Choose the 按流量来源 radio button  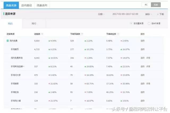[131, 23]
